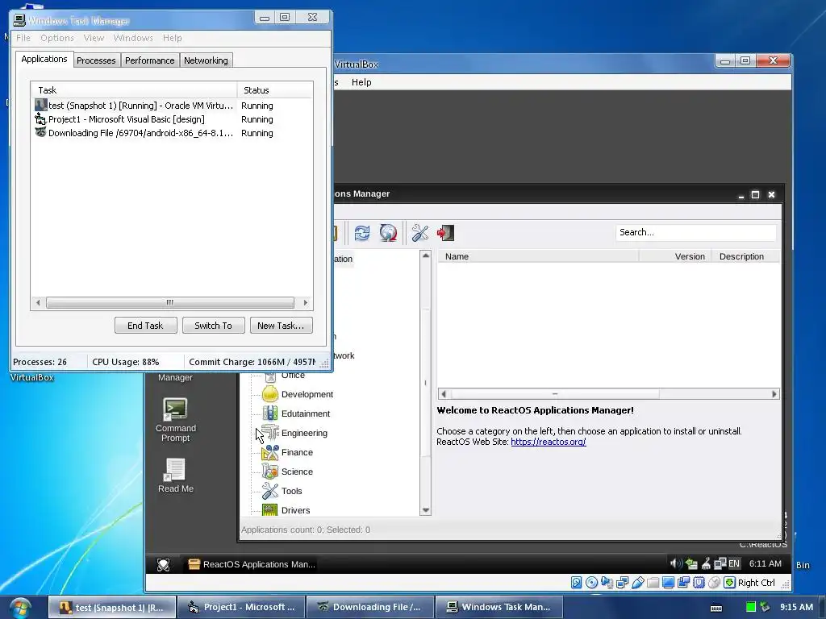Switch to the Processes tab
The width and height of the screenshot is (826, 619).
click(96, 60)
